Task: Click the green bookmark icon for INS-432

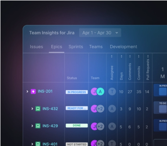Action: point(38,109)
